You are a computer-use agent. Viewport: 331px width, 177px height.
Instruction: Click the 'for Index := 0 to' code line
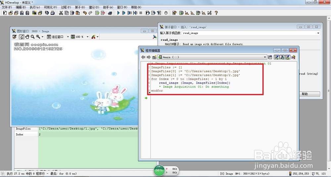click(189, 79)
